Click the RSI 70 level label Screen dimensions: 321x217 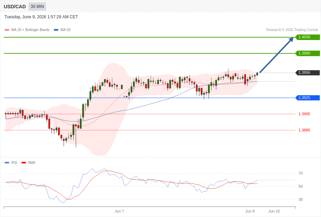(x=301, y=173)
